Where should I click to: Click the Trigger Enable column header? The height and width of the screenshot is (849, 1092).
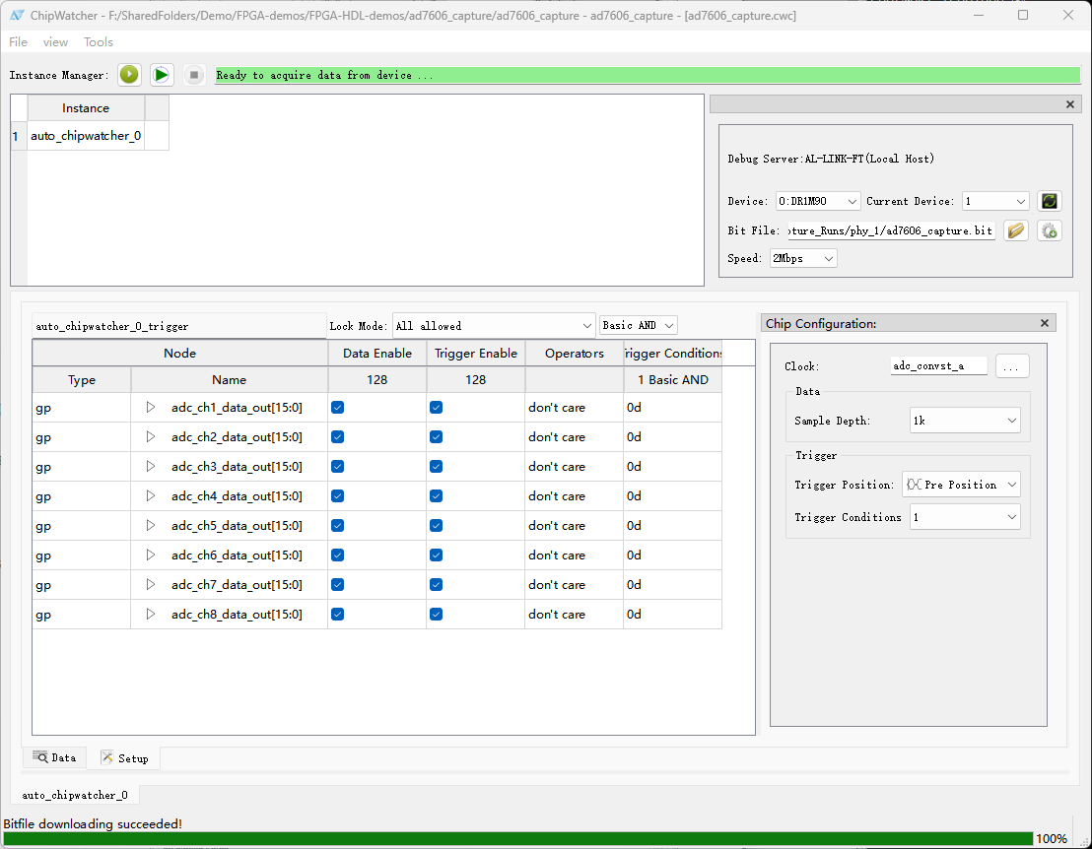[x=476, y=353]
